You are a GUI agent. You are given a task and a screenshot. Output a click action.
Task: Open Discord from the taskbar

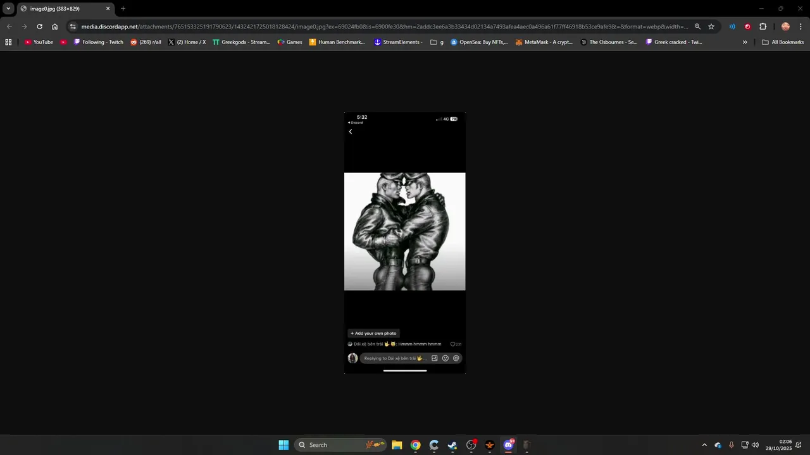coord(508,445)
